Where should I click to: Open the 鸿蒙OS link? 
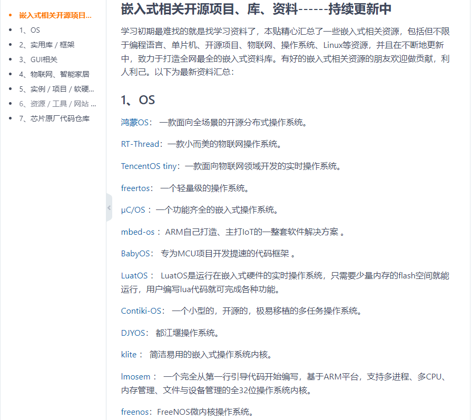[135, 123]
